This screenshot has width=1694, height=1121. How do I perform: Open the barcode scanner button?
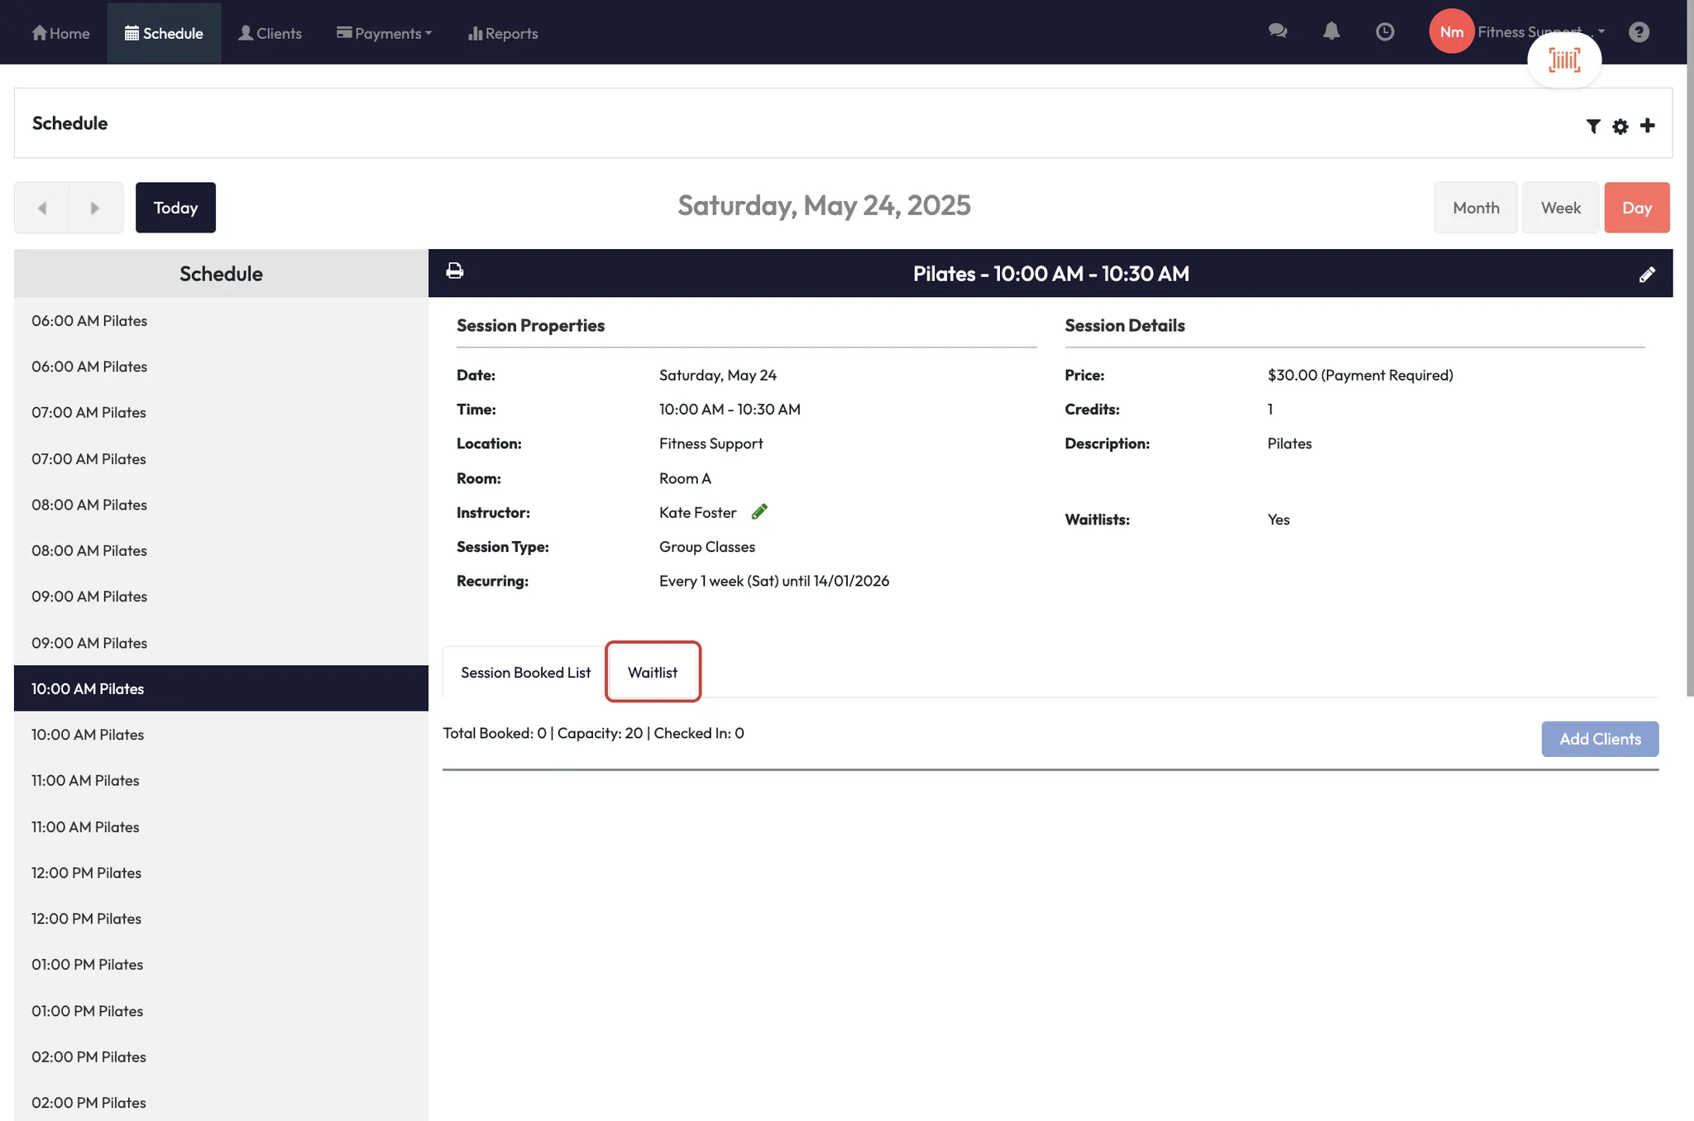pos(1563,60)
